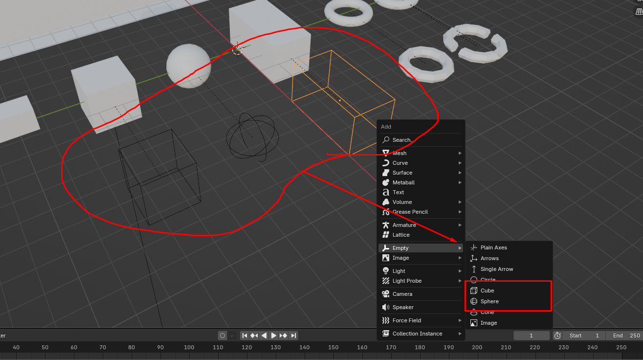Choose Single Arrow empty type
Image resolution: width=643 pixels, height=360 pixels.
(x=509, y=269)
